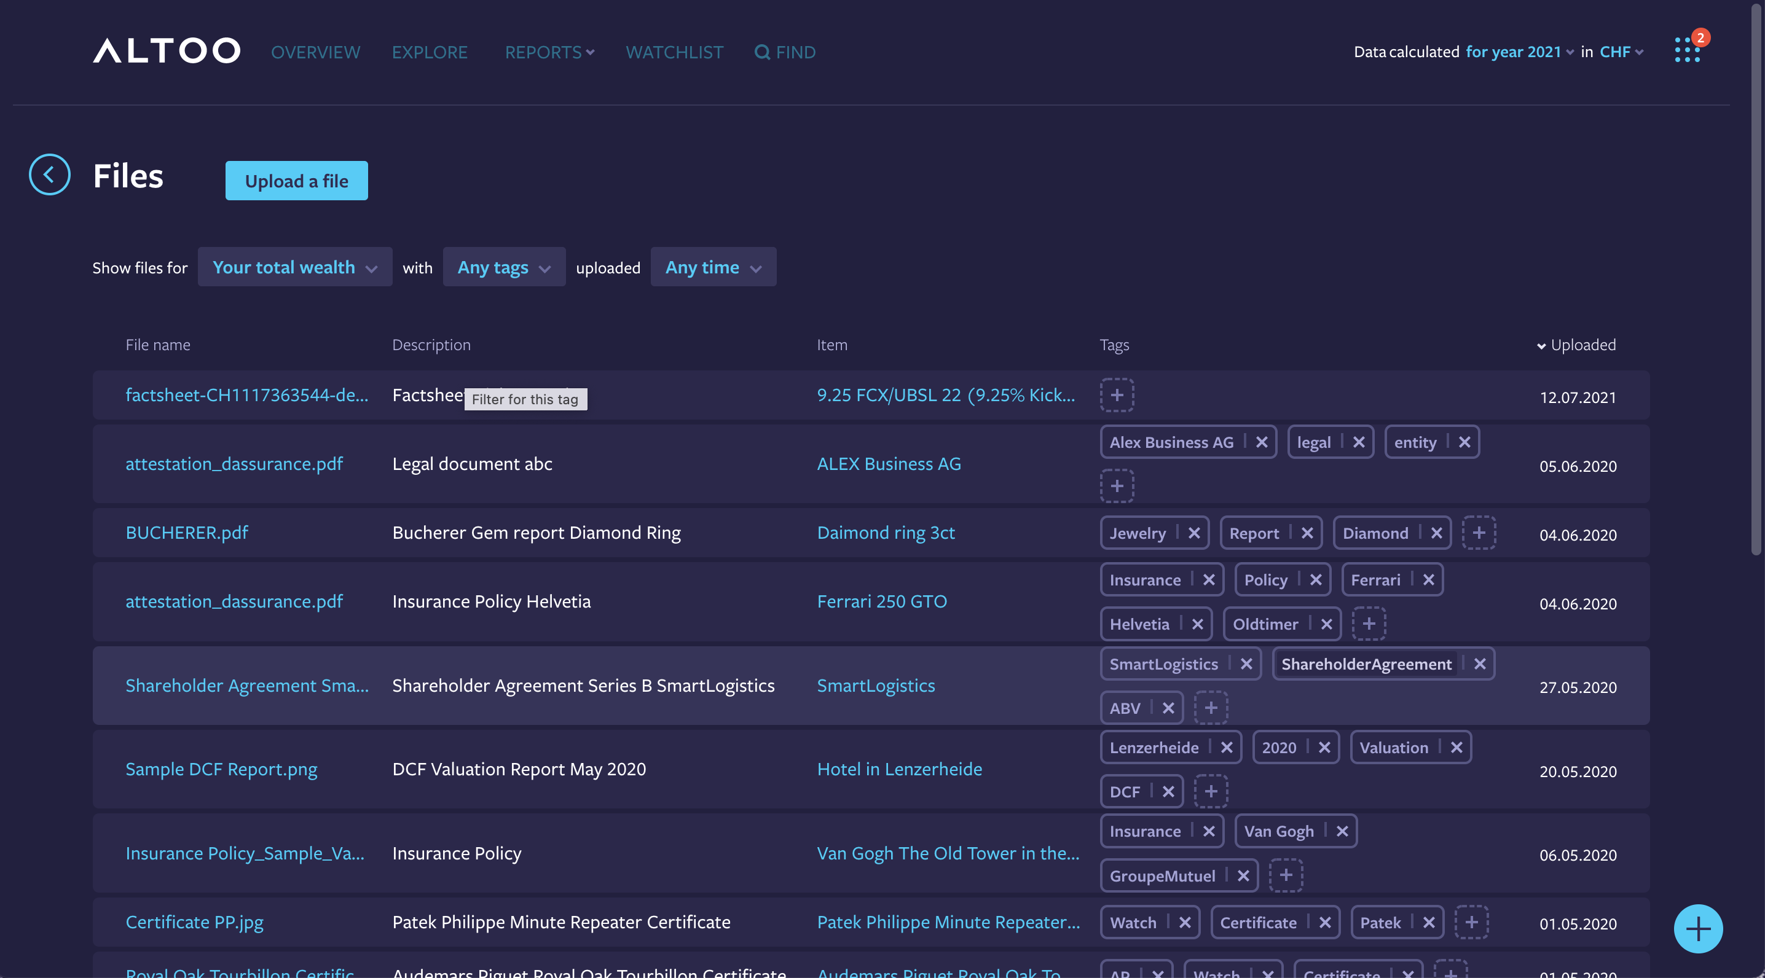Open Certificate PP.jpg file
This screenshot has height=978, width=1765.
[x=195, y=922]
